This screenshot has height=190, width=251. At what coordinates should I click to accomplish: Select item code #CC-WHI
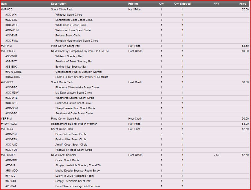(11, 15)
